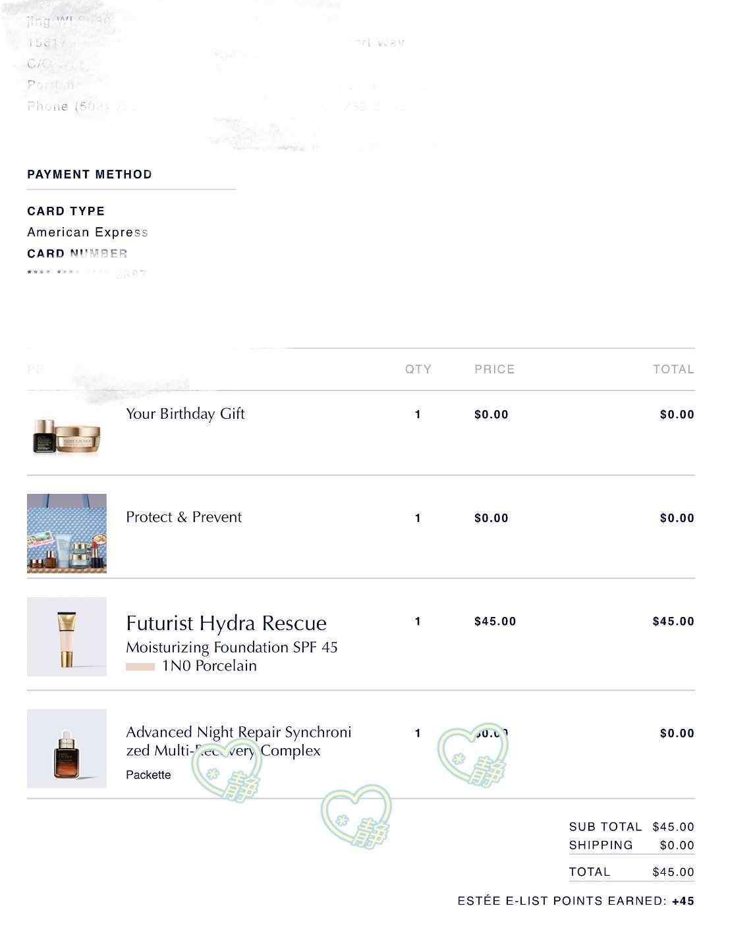Image resolution: width=753 pixels, height=937 pixels.
Task: Click the SHIPPING $0.00 line
Action: (x=632, y=845)
